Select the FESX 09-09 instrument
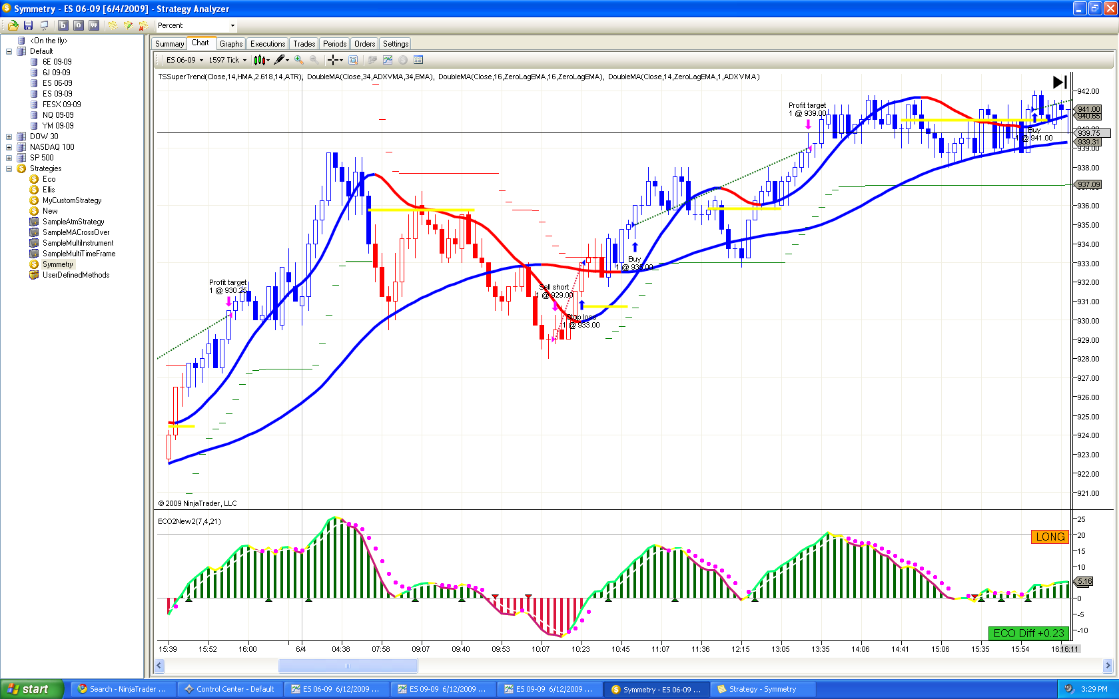This screenshot has width=1119, height=699. 61,105
